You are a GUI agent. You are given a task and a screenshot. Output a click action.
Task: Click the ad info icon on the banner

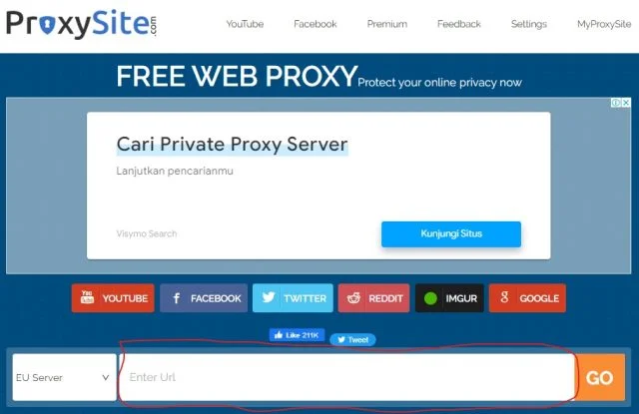[x=616, y=103]
